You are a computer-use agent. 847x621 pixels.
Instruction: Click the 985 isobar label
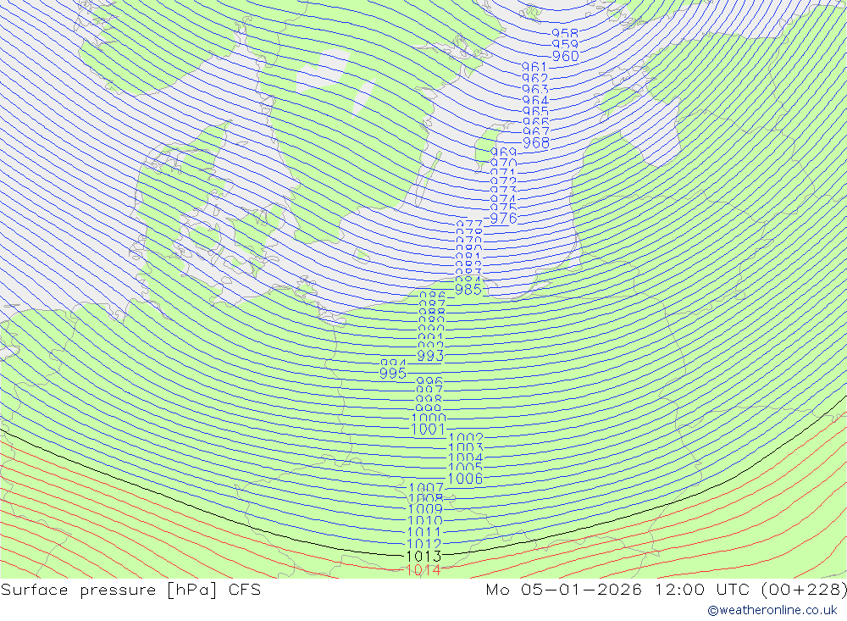[468, 290]
